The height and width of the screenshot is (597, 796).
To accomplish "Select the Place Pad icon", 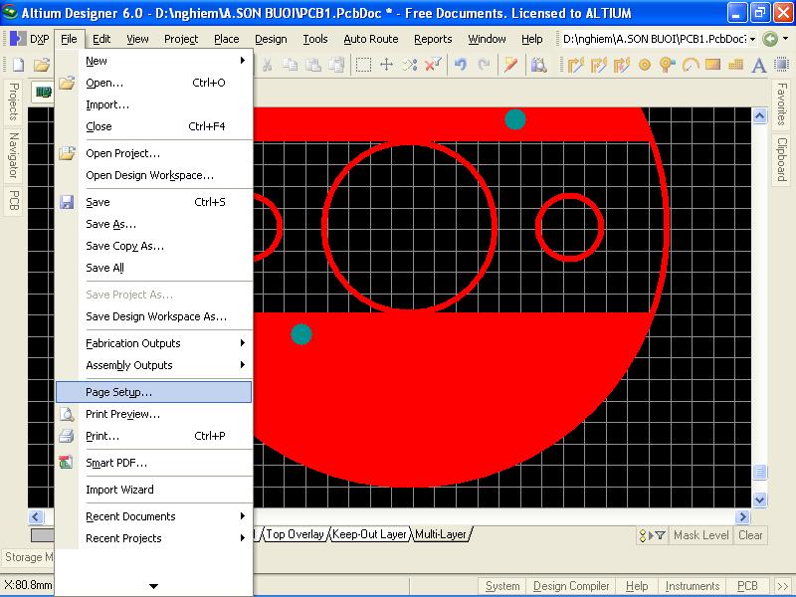I will [645, 65].
